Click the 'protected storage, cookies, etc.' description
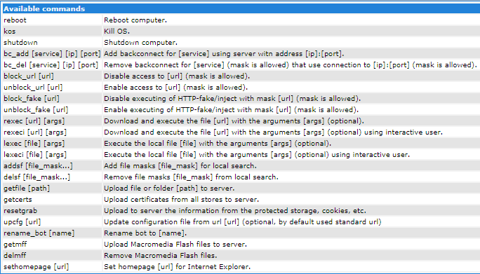Viewport: 480px width, 274px height. [235, 211]
